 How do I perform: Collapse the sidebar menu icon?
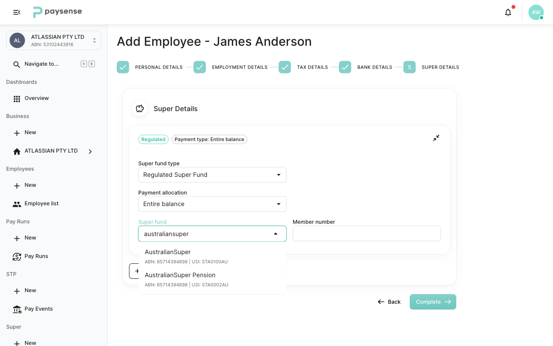[17, 12]
